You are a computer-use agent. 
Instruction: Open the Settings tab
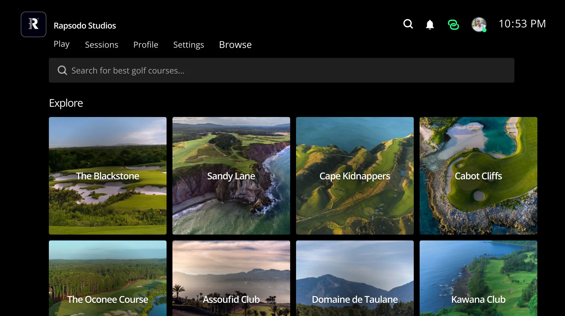tap(189, 45)
